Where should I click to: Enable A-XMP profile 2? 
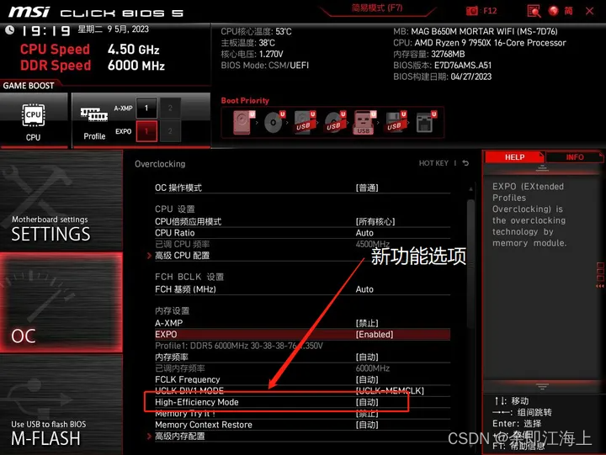[170, 108]
